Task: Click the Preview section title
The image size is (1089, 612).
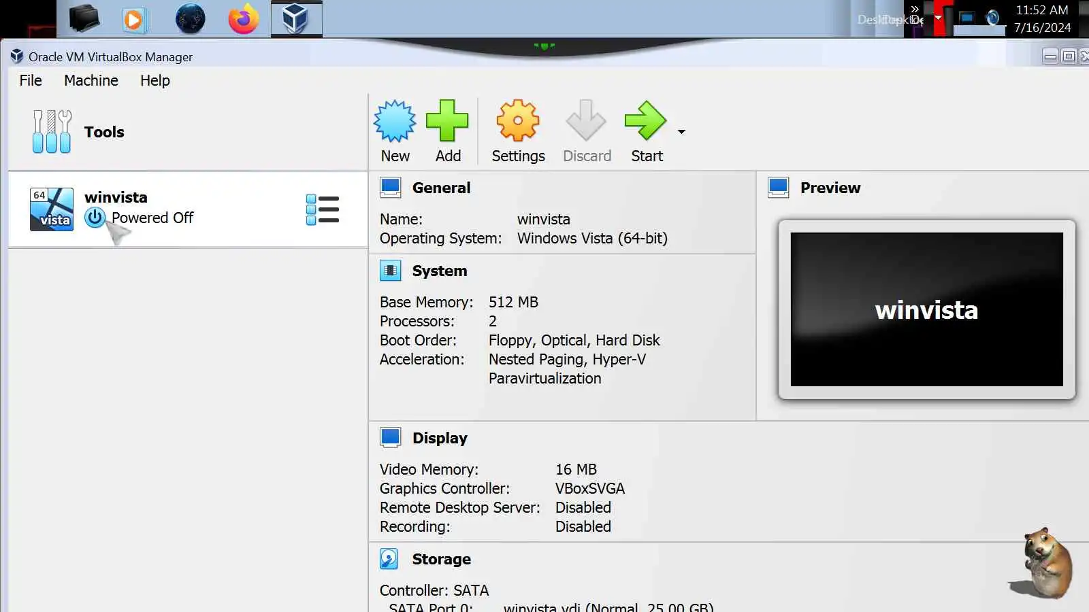Action: tap(830, 188)
